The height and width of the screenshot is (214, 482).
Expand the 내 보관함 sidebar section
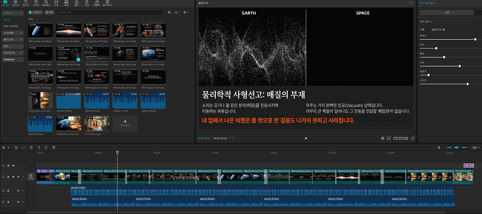click(13, 33)
